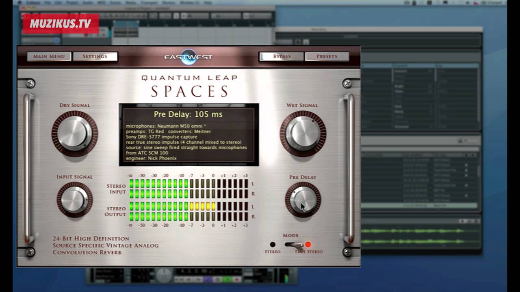Open the Settings page of Spaces
The width and height of the screenshot is (520, 292).
click(95, 56)
